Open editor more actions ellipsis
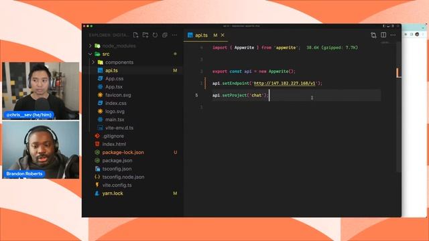Screen dimensions: 429x241 click(x=393, y=35)
